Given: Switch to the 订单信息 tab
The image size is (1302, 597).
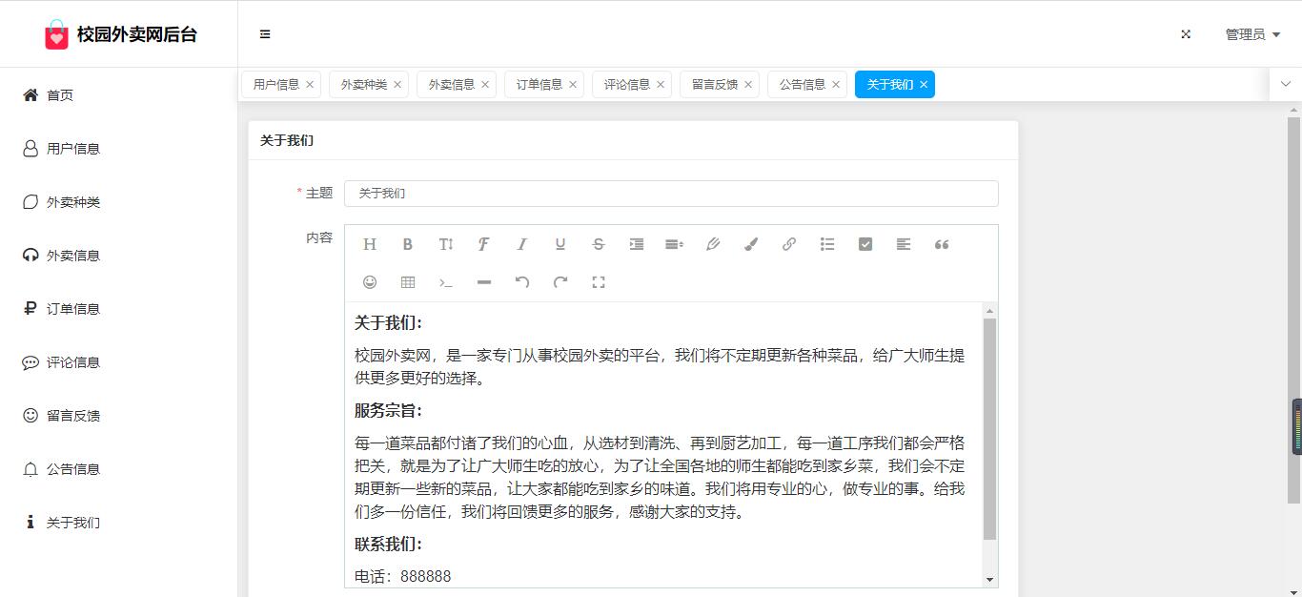Looking at the screenshot, I should click(x=539, y=85).
